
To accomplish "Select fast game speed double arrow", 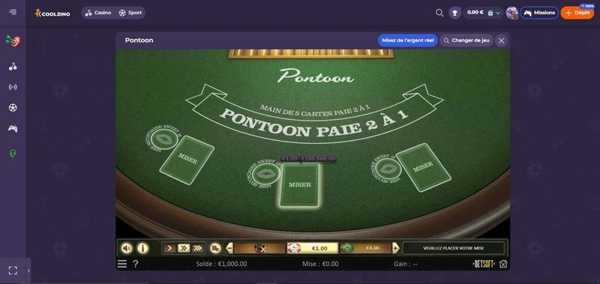I will coord(184,248).
